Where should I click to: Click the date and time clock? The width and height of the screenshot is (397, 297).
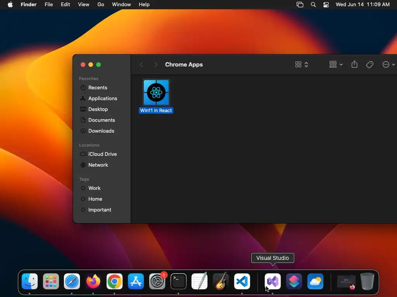click(362, 5)
